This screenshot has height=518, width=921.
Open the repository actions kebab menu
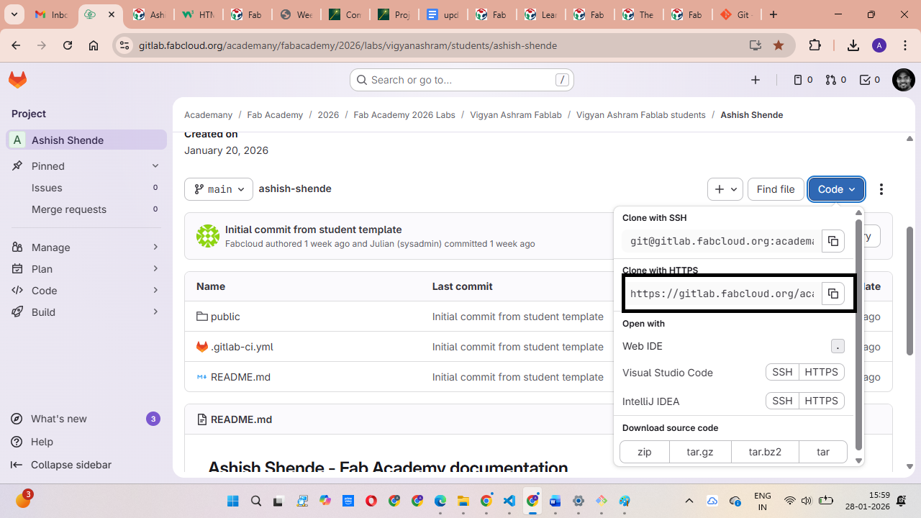click(881, 189)
